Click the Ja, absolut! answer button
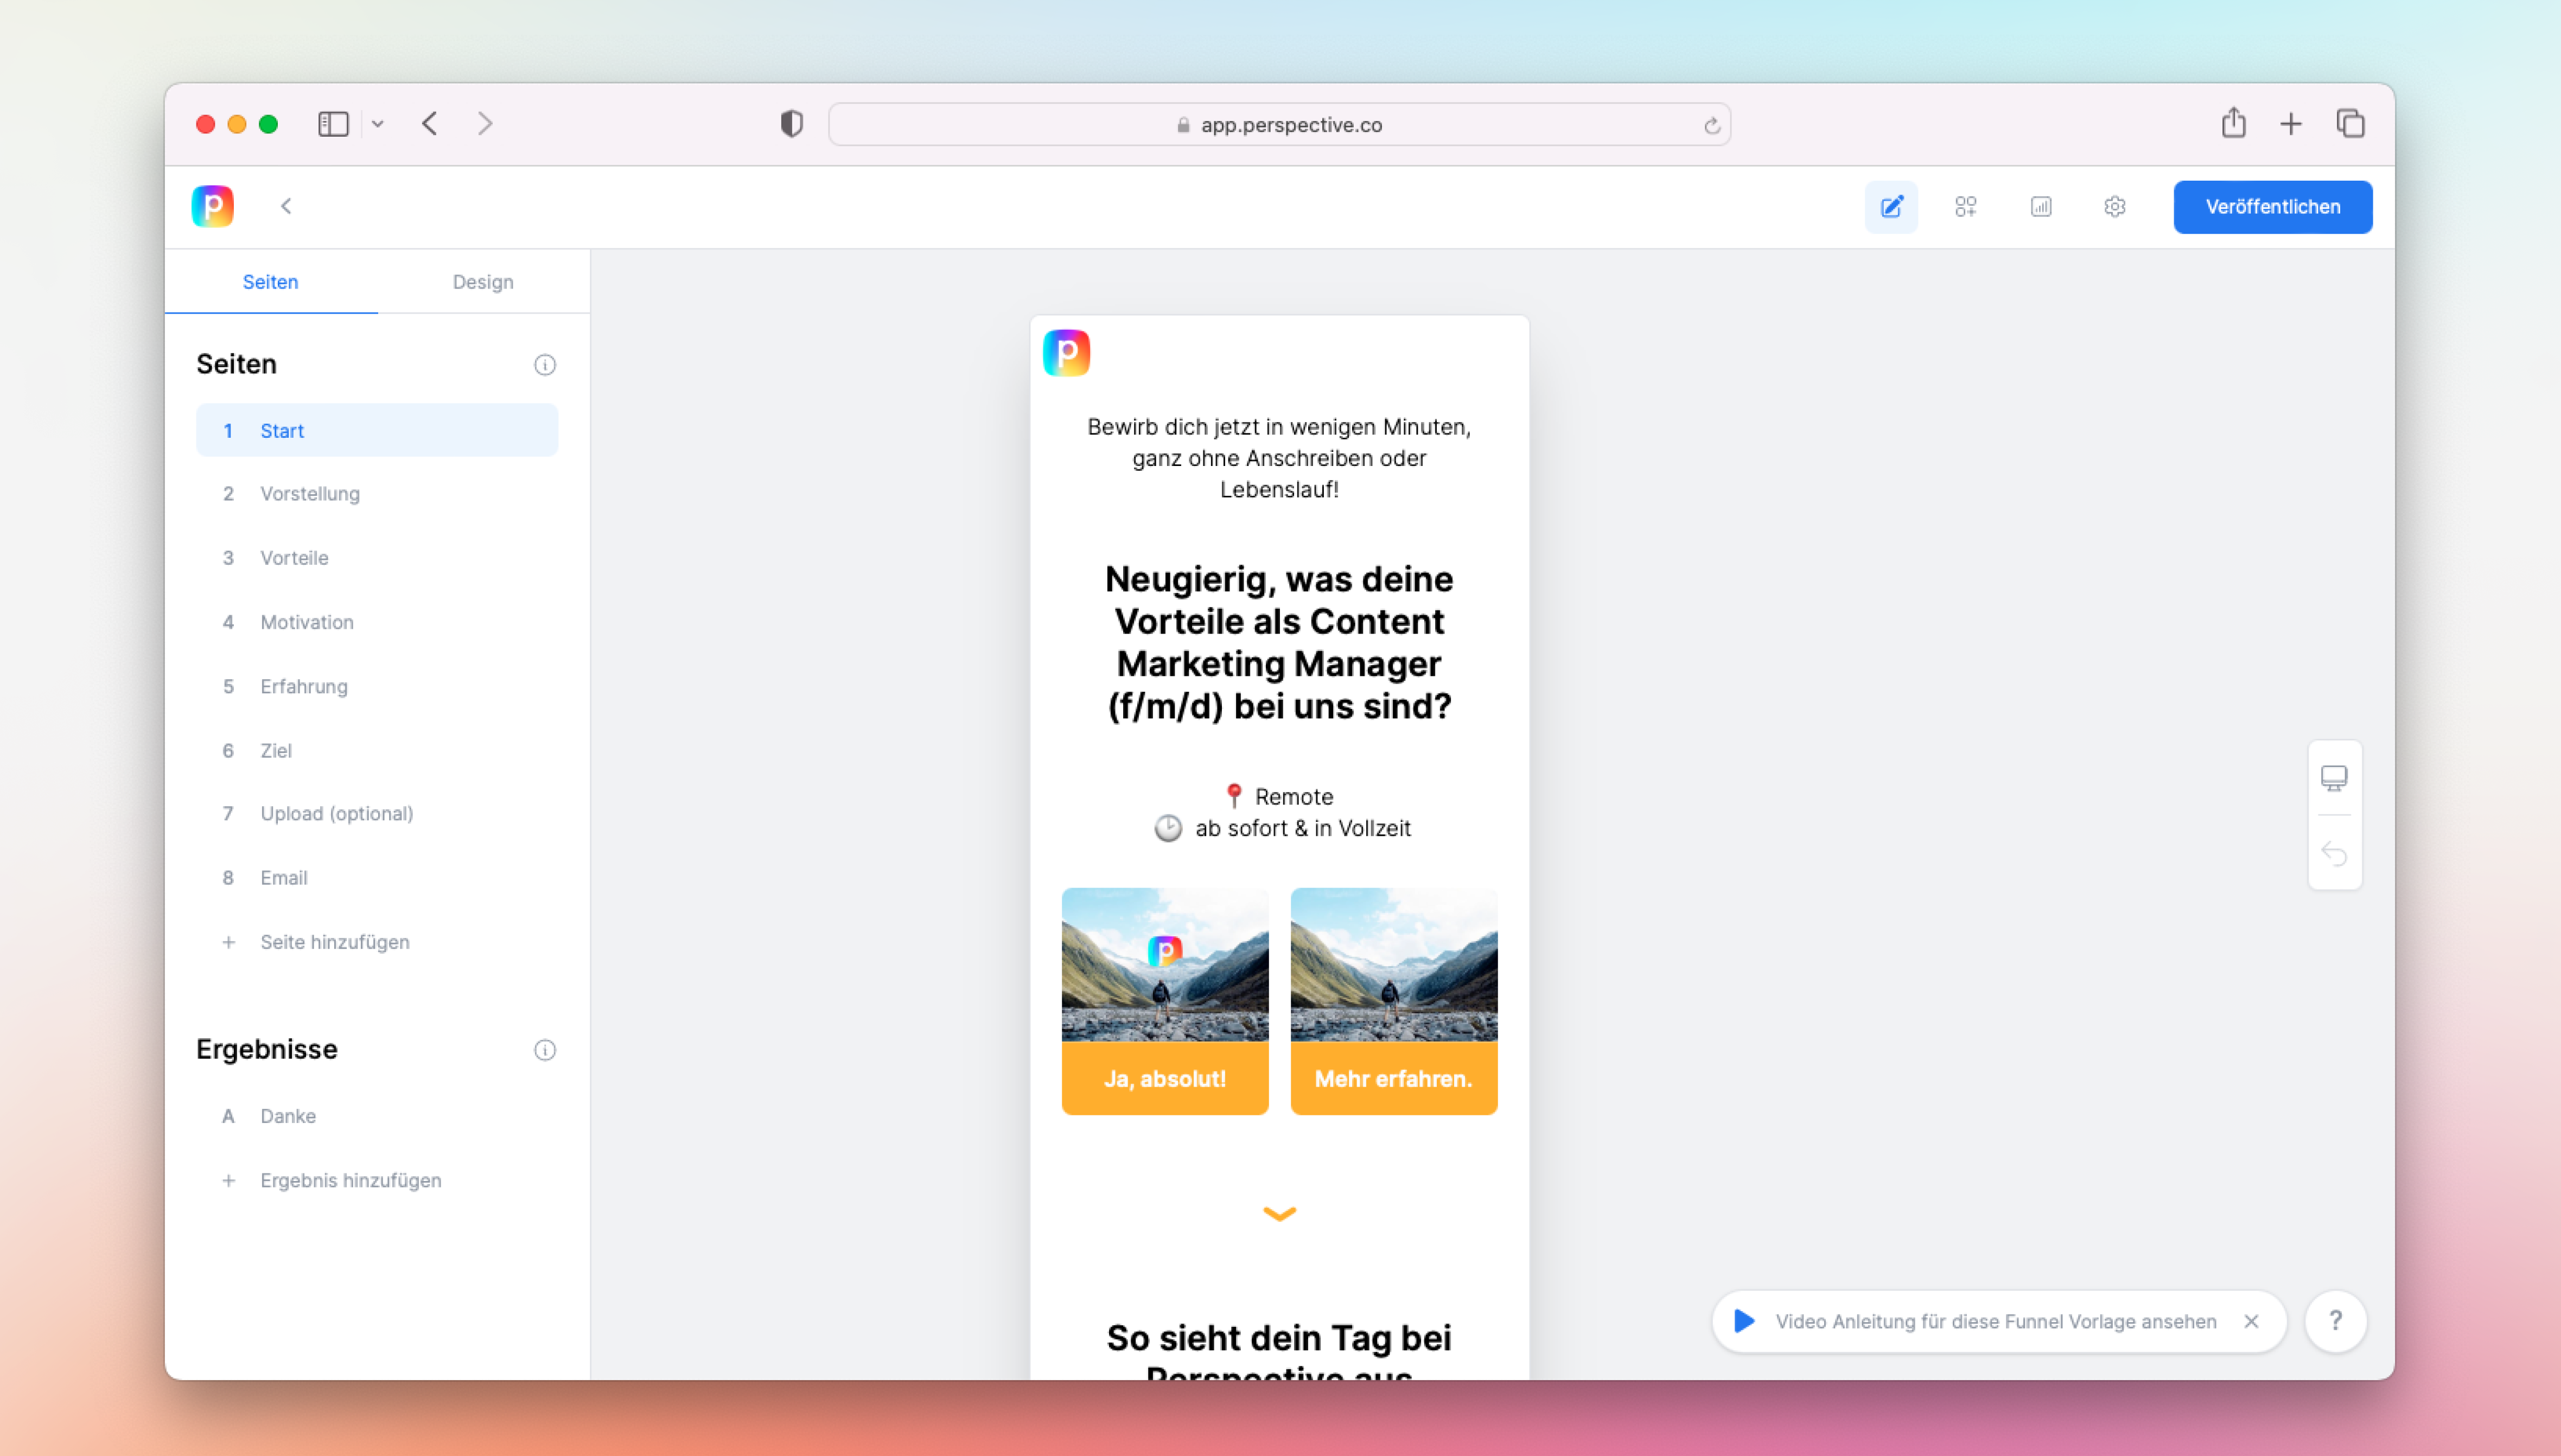Screen dimensions: 2561x1456 pyautogui.click(x=1164, y=1079)
